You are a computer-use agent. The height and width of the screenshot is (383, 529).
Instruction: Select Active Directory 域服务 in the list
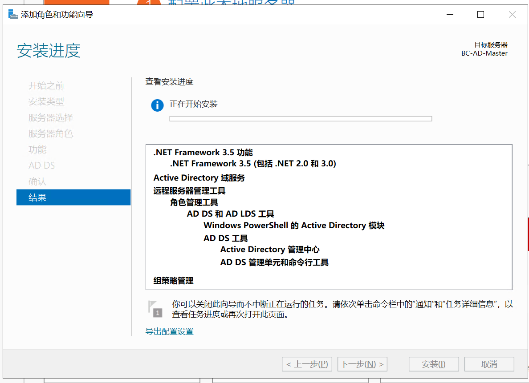[x=199, y=178]
